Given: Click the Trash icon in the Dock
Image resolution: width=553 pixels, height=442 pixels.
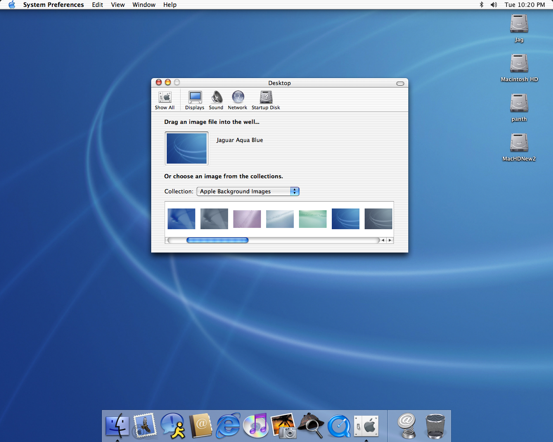Looking at the screenshot, I should (435, 426).
